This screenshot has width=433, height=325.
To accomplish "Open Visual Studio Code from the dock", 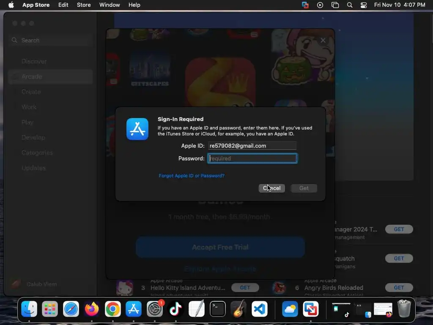I will click(x=260, y=308).
